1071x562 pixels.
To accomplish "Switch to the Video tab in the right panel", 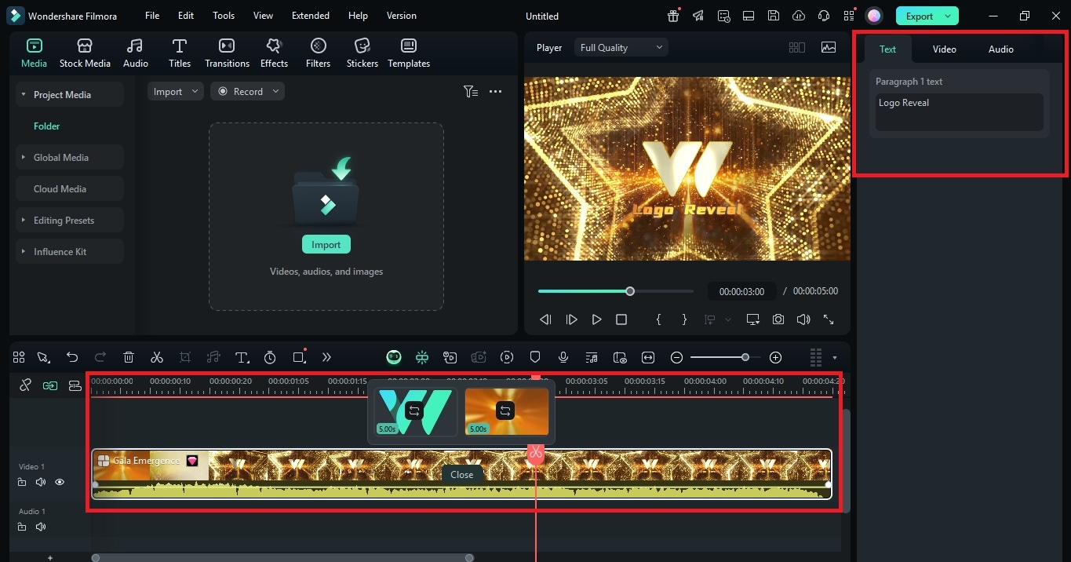I will [x=944, y=49].
